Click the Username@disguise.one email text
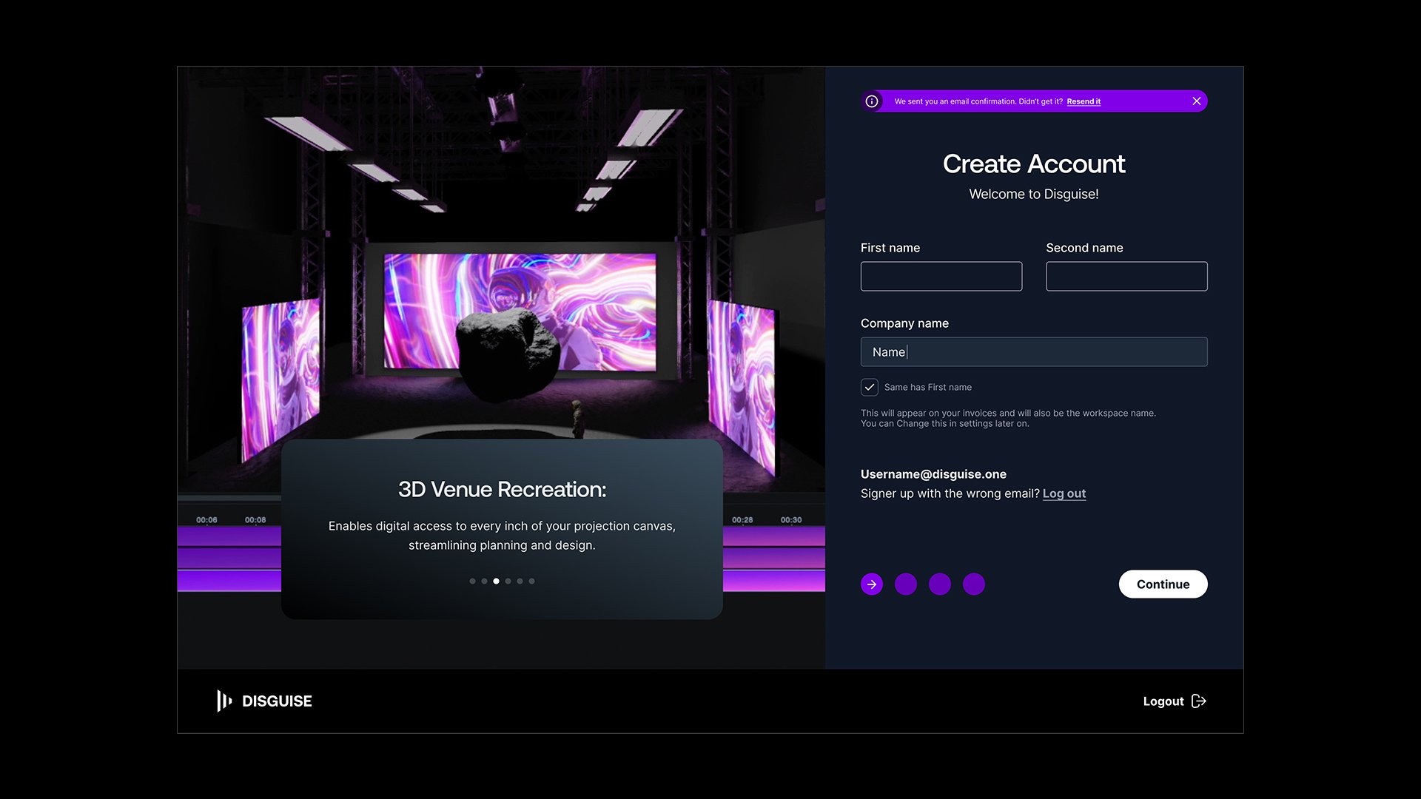 tap(933, 474)
